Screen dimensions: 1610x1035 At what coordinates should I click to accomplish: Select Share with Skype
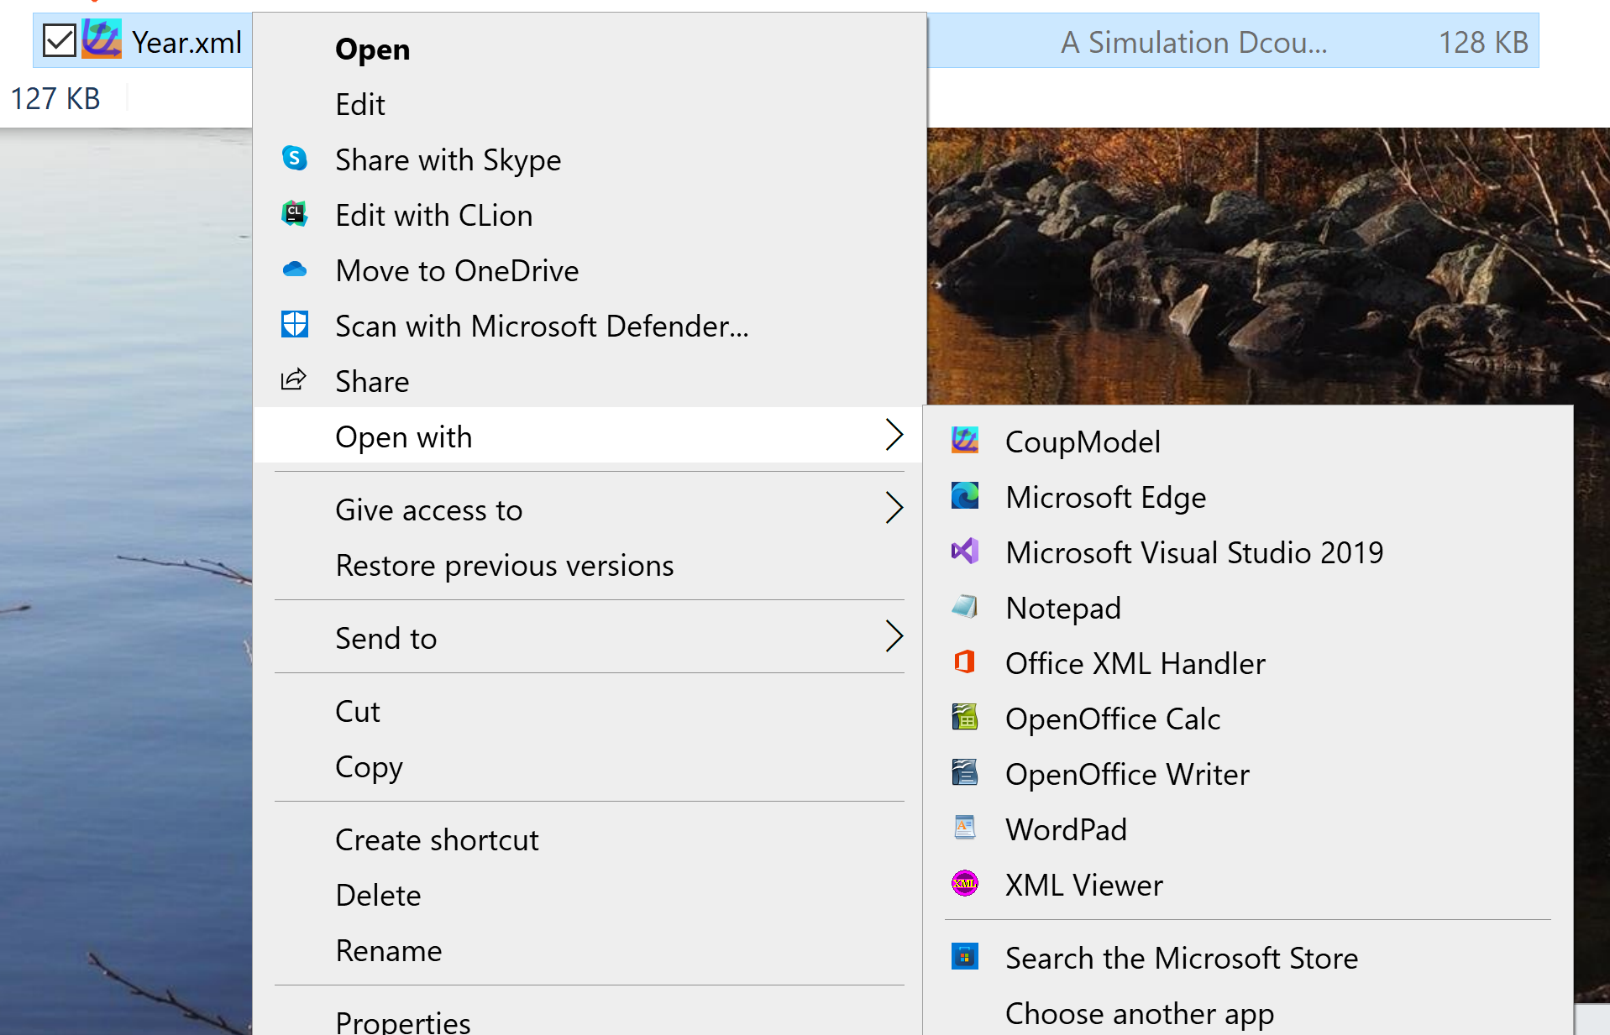tap(589, 159)
